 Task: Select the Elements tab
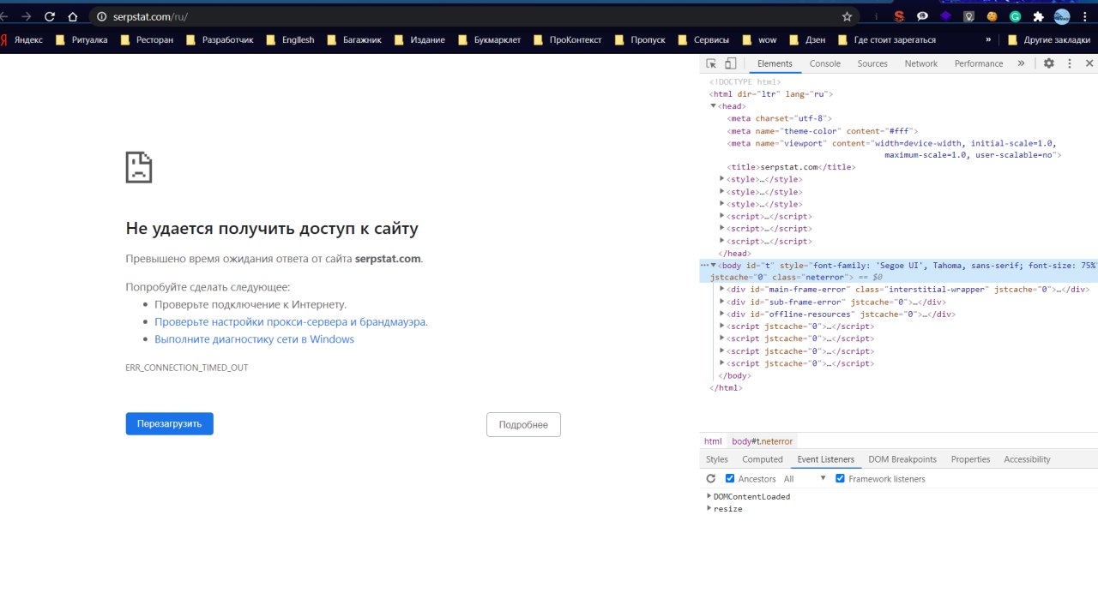pos(775,63)
